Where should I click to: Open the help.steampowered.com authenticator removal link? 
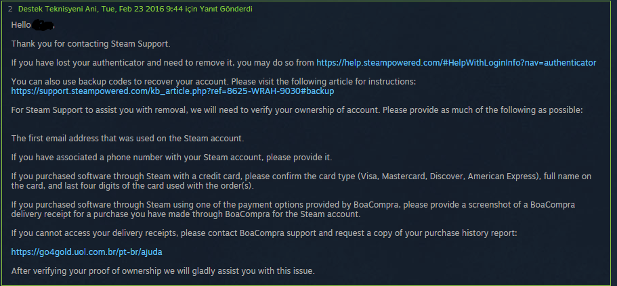point(456,62)
